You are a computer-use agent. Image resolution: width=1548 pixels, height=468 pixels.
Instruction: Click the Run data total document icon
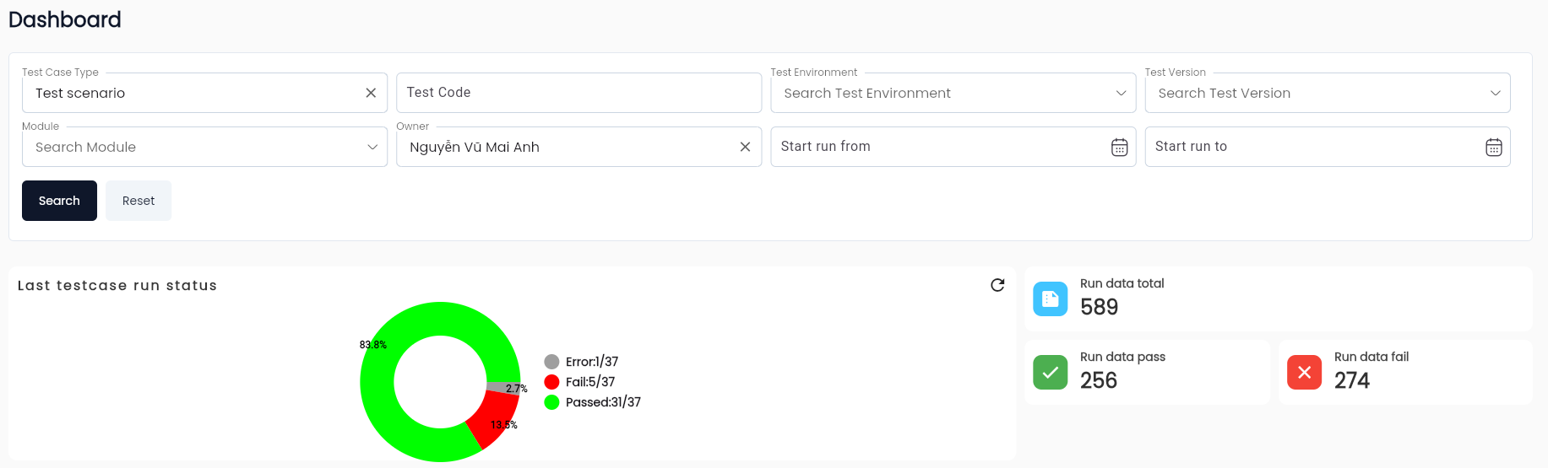coord(1050,299)
